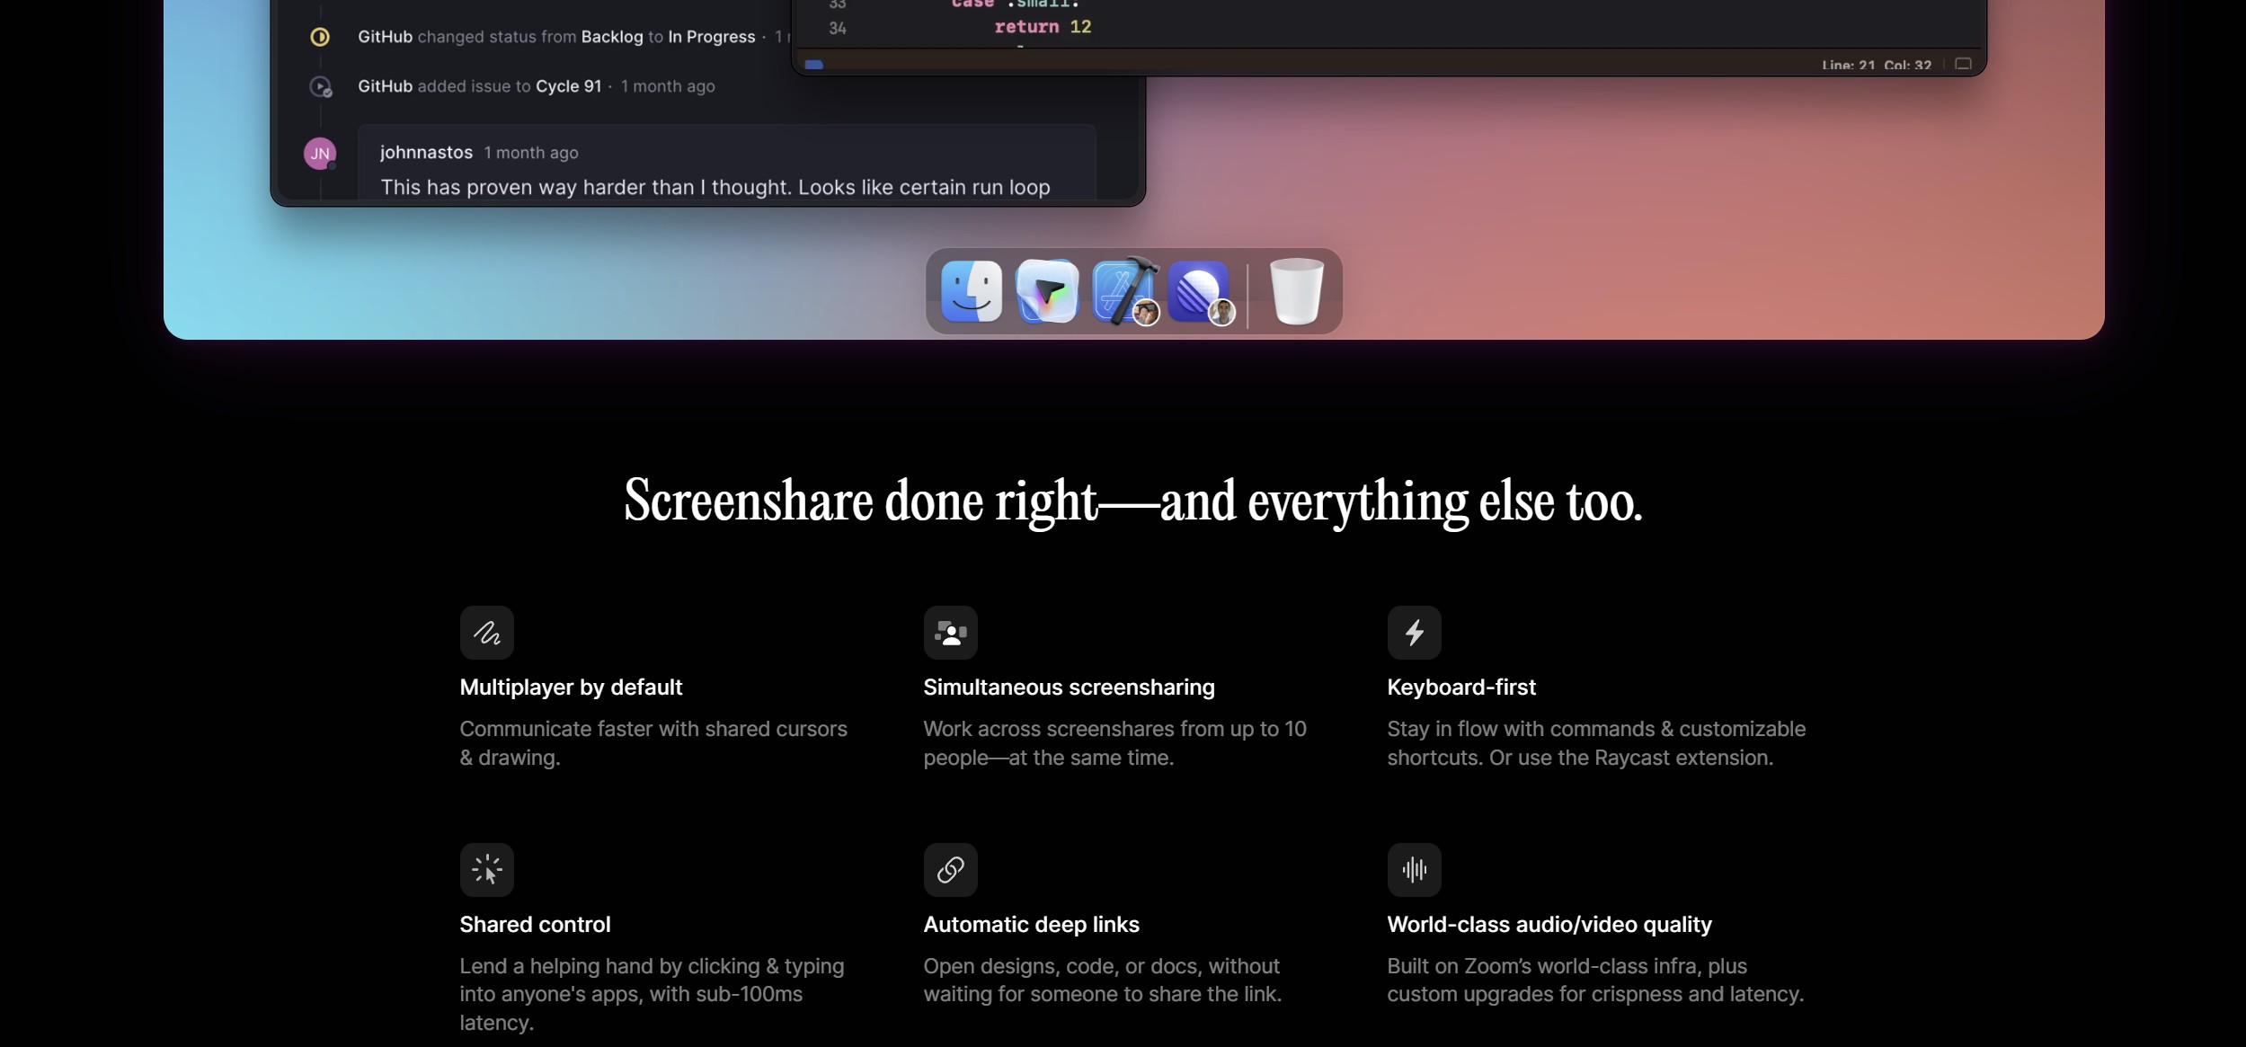This screenshot has width=2246, height=1047.
Task: Click the Keyboard-first lightning bolt icon
Action: click(x=1414, y=633)
